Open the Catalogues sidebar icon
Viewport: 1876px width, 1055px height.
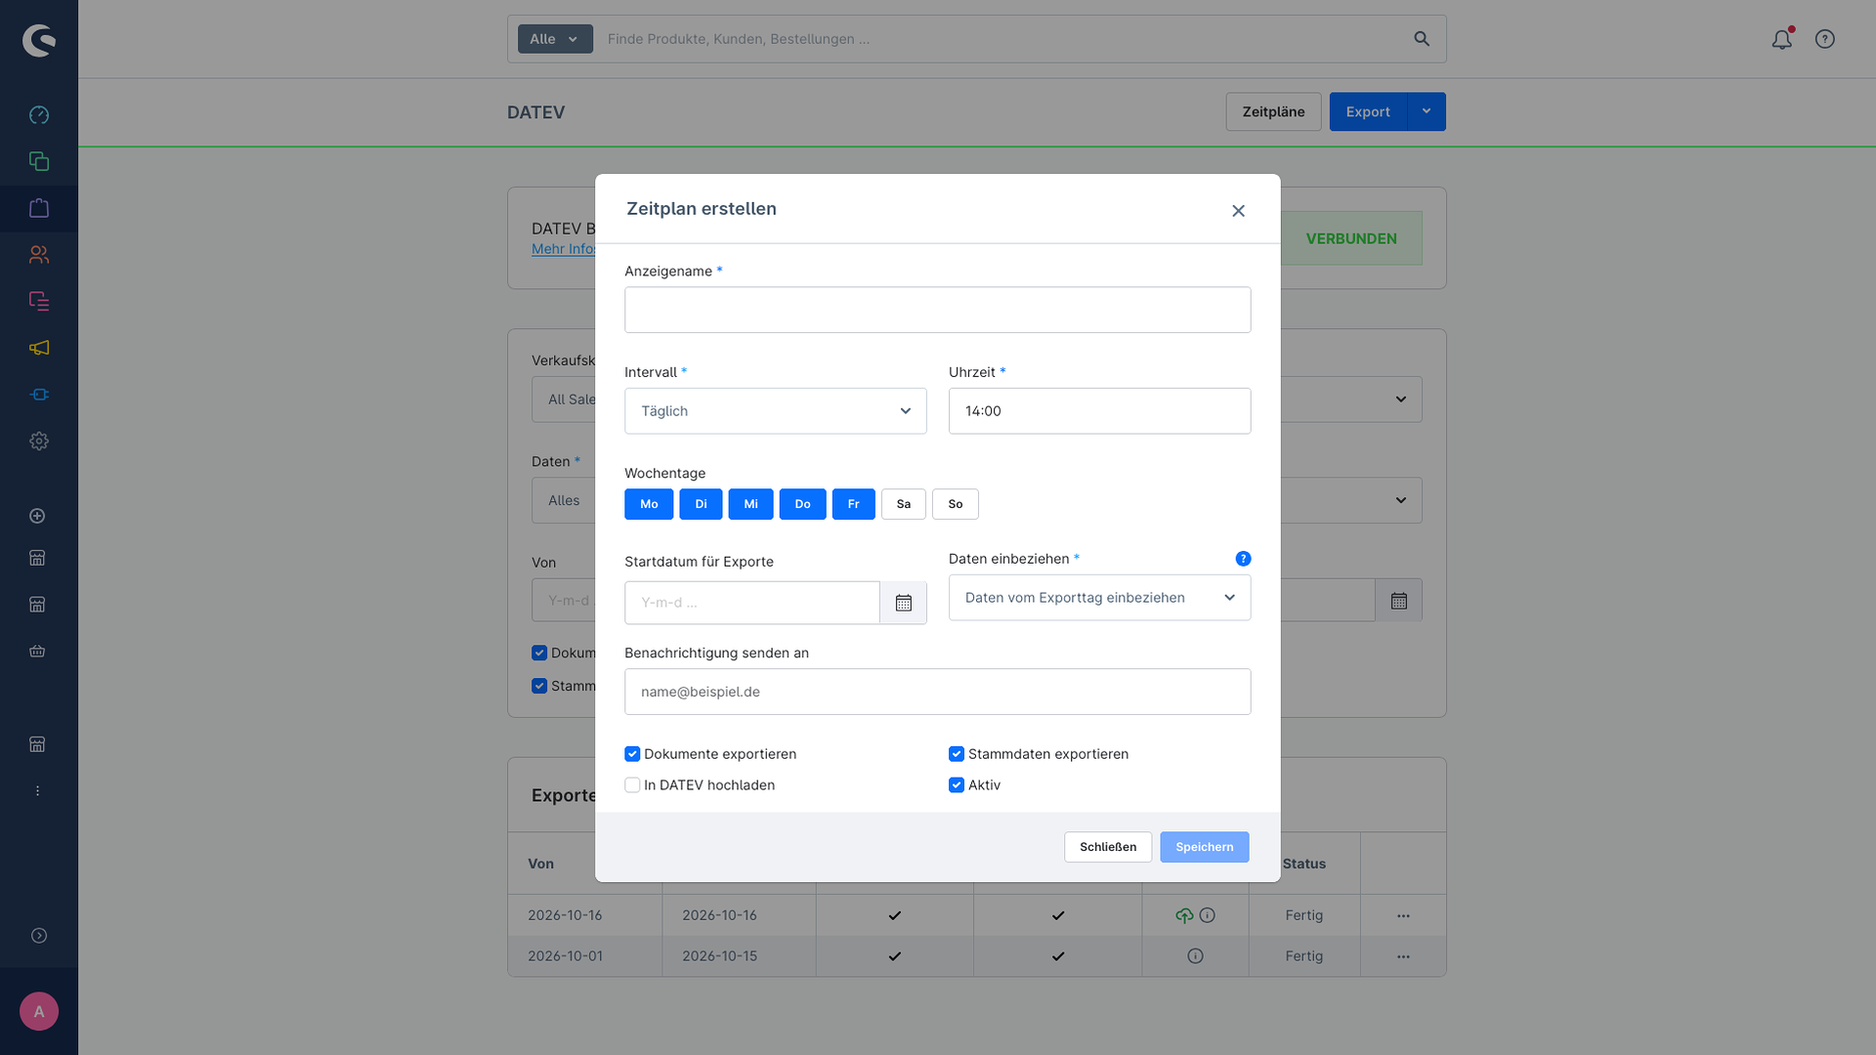39,161
